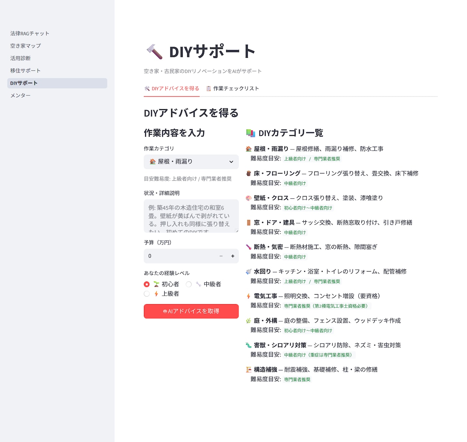Click the wrench icon next to 中級者
467x442 pixels.
(x=199, y=284)
